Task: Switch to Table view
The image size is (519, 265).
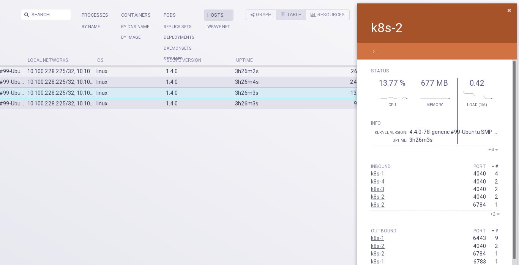Action: (x=291, y=15)
